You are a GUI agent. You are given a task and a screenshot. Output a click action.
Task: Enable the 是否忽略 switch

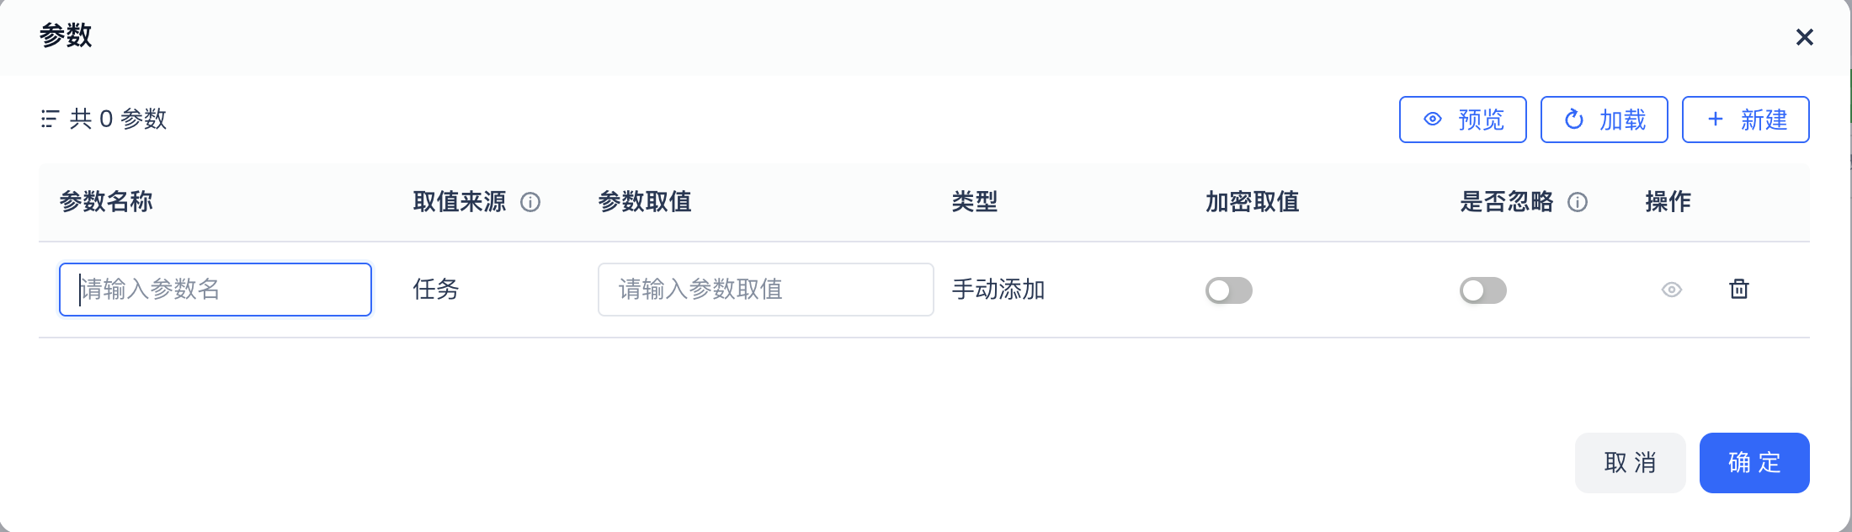[1482, 290]
